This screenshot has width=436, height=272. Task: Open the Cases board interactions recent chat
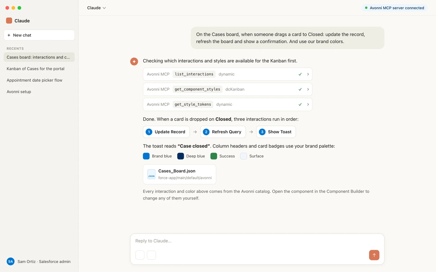click(39, 57)
